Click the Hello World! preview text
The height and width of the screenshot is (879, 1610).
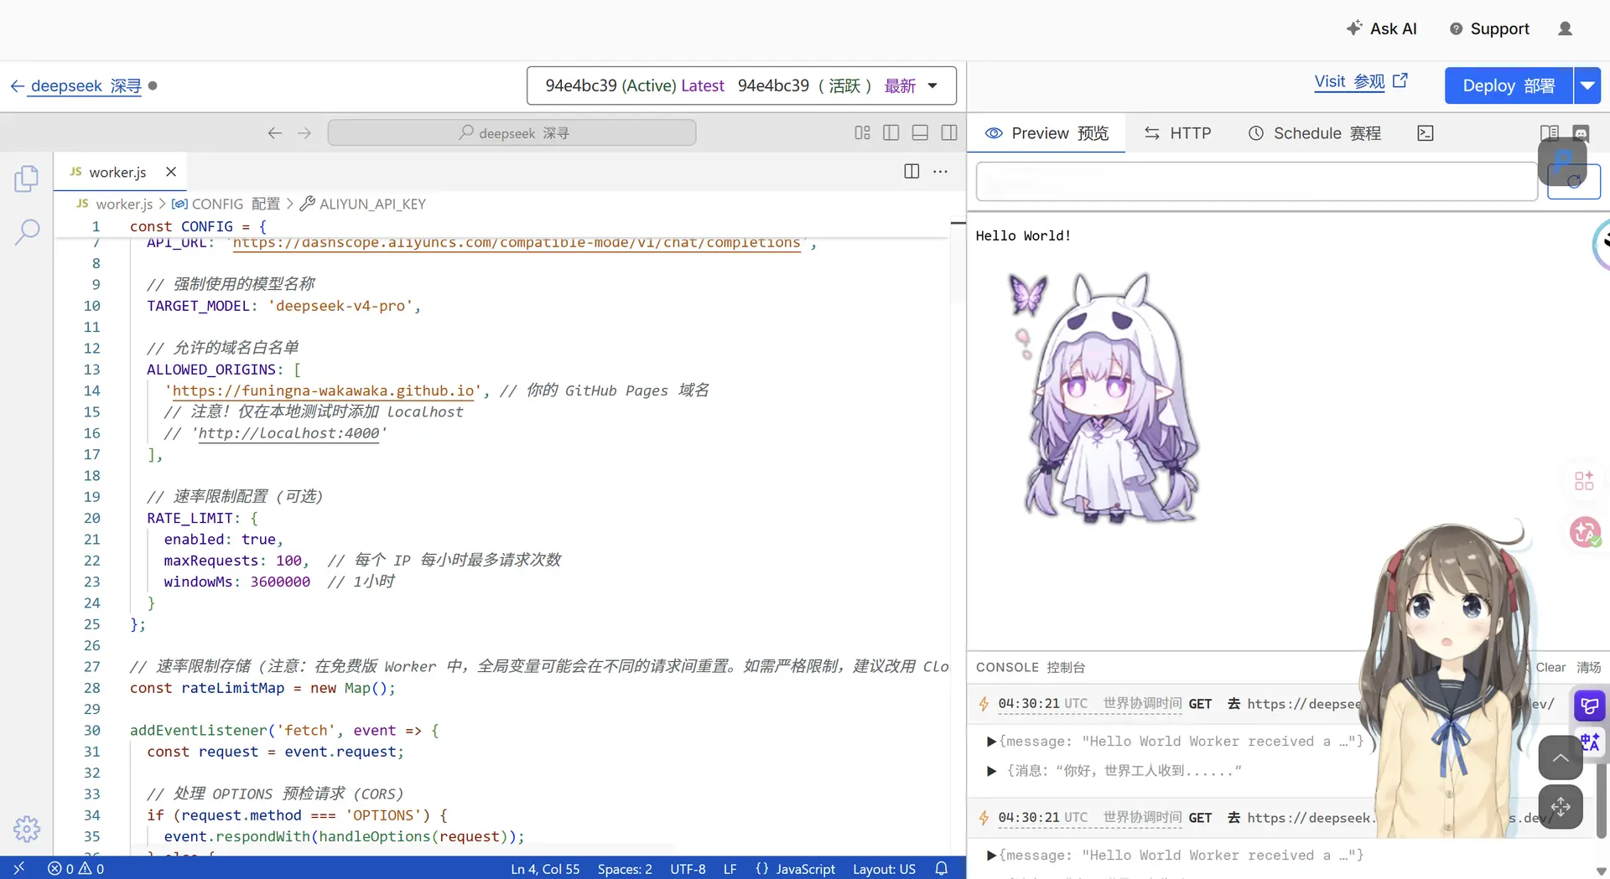[1023, 235]
